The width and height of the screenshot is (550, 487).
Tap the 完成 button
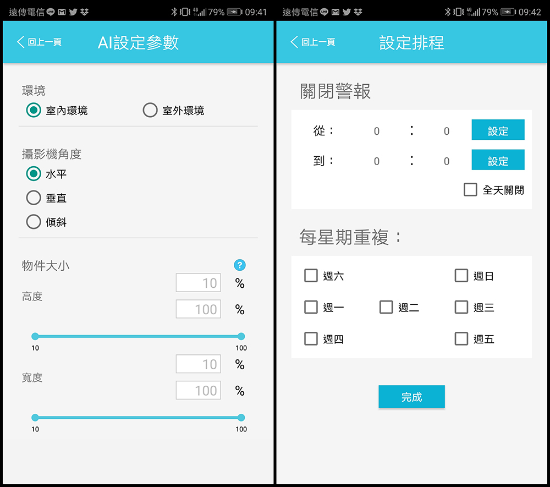tap(411, 396)
